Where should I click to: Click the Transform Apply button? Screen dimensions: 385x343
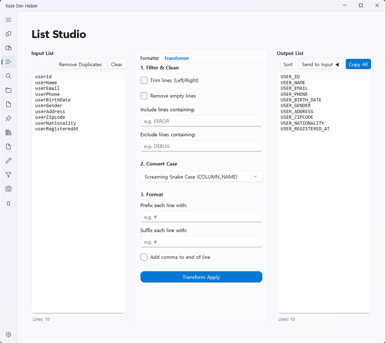coord(201,277)
